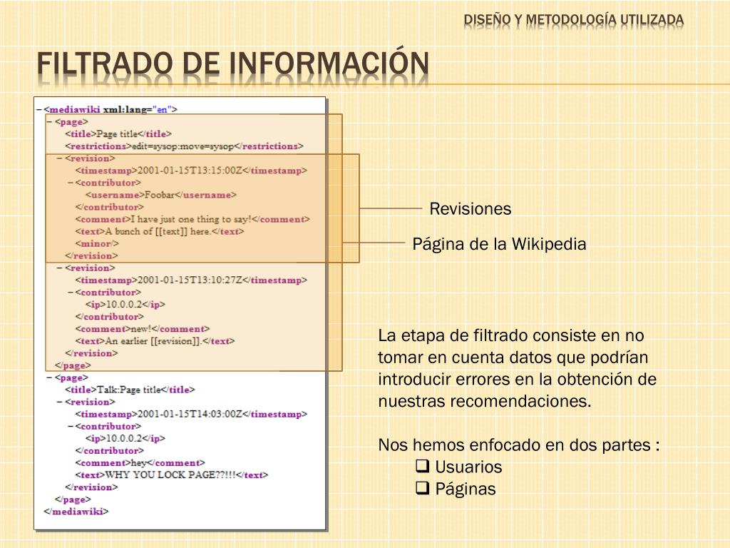The image size is (730, 548).
Task: Collapse the revision node above timestamp 14:03:00Z
Action: pos(60,402)
